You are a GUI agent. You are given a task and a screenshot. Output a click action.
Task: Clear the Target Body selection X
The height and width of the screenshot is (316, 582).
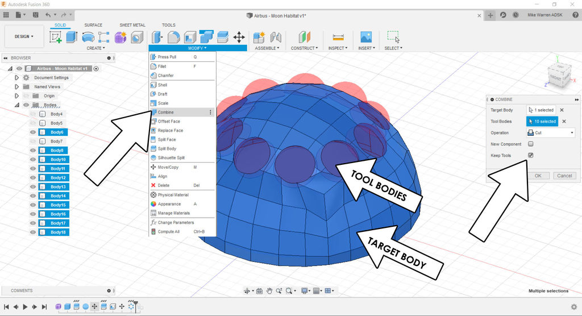[562, 110]
